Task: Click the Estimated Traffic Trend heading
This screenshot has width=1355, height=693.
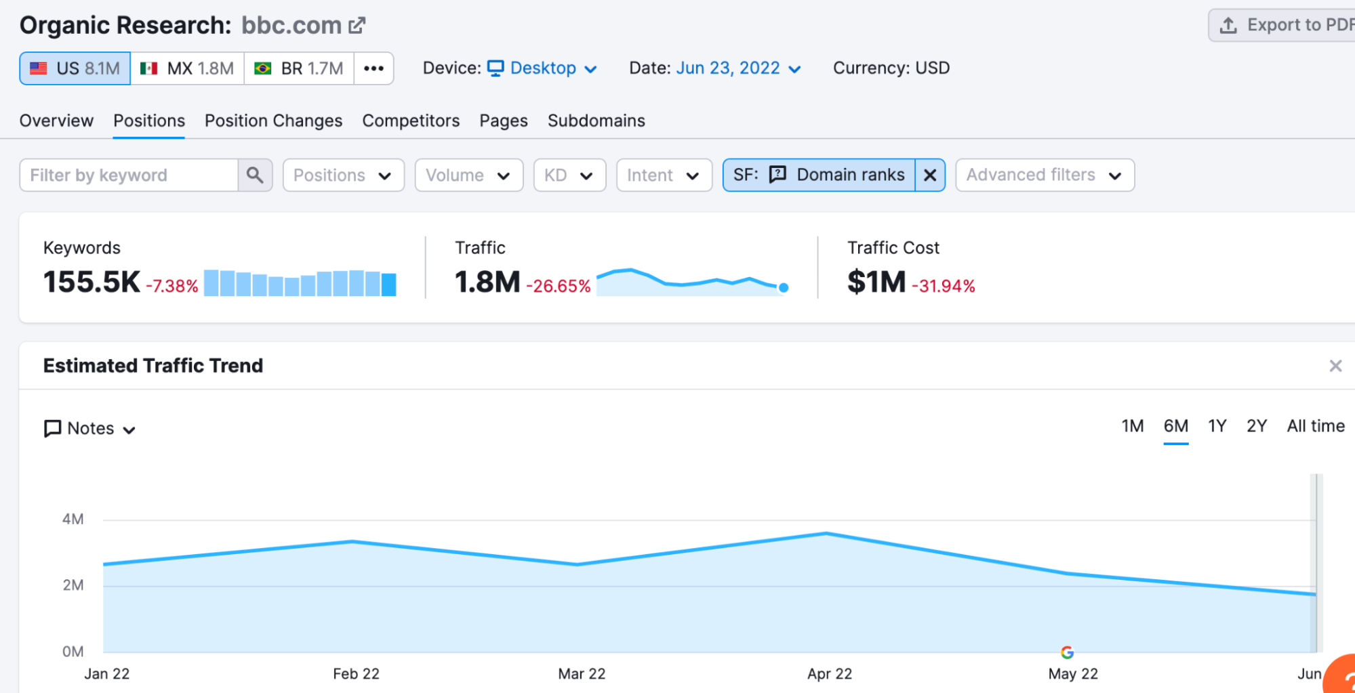Action: pos(153,366)
